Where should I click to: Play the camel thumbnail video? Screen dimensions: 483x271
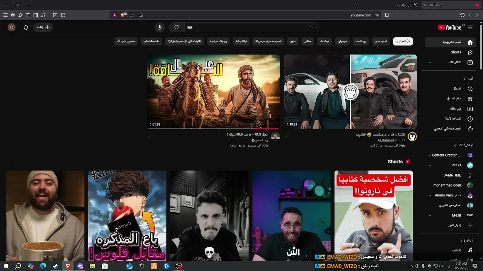point(213,92)
